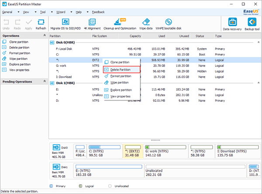Collapse the Operations panel

point(44,35)
